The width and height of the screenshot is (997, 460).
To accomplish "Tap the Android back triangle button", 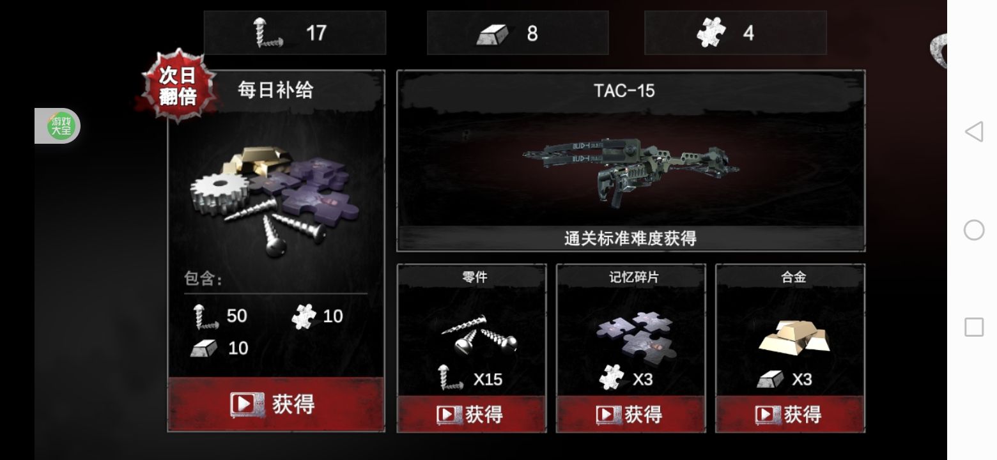I will pos(973,132).
